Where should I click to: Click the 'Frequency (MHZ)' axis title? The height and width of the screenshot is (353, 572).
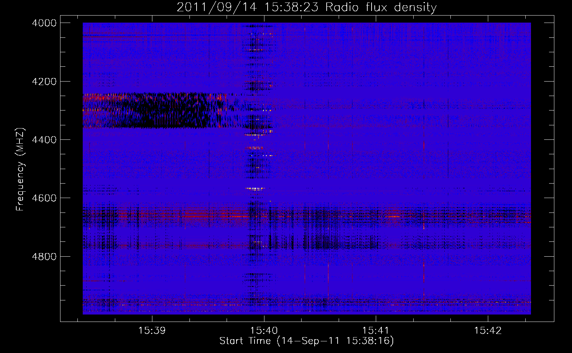[x=21, y=169]
